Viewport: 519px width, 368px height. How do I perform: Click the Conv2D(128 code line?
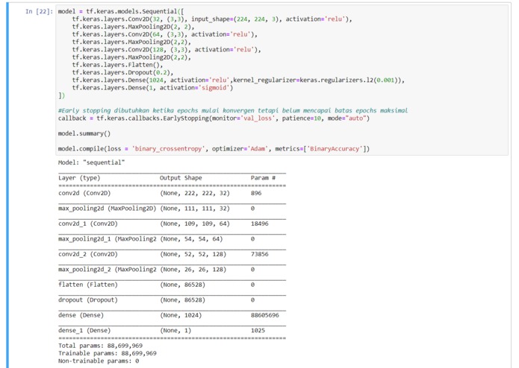click(167, 49)
